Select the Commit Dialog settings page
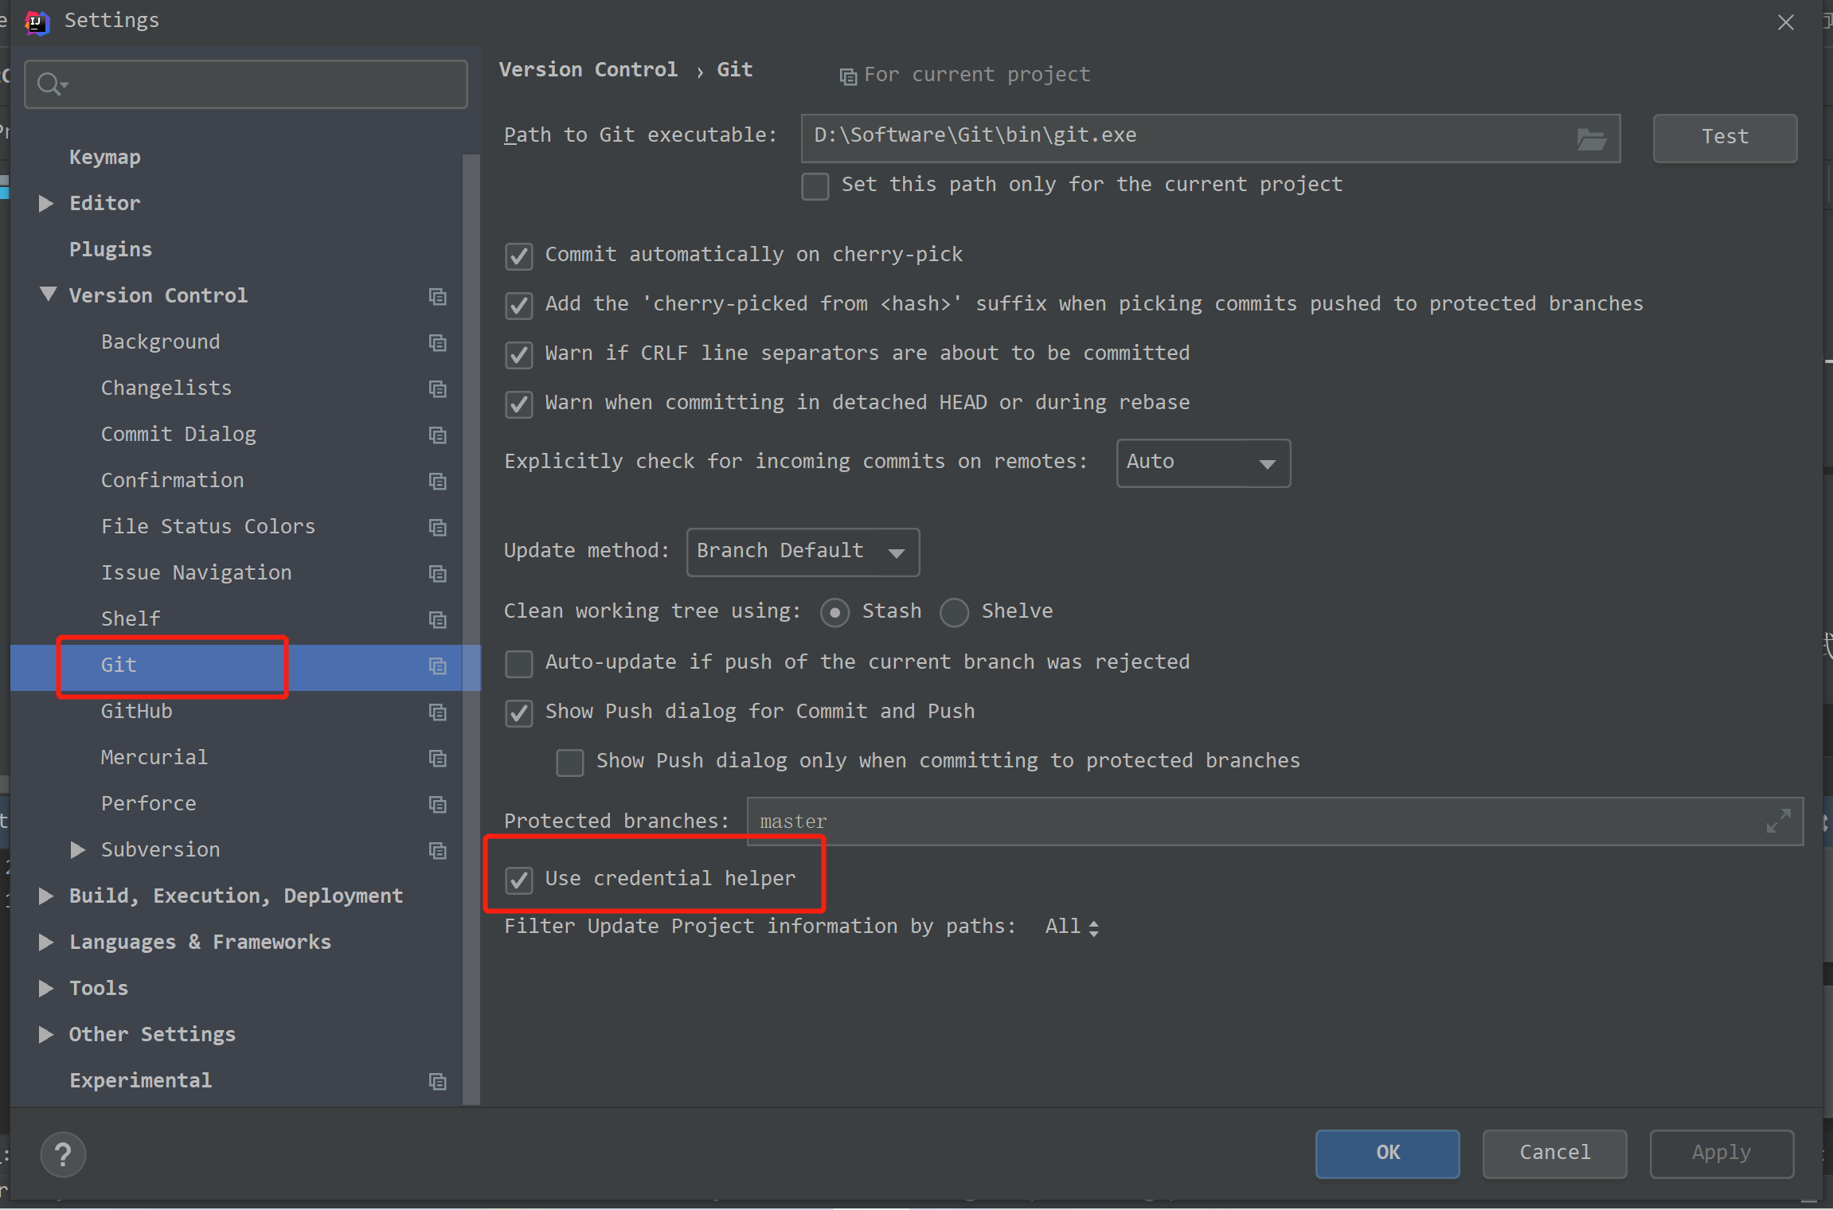 click(x=178, y=435)
